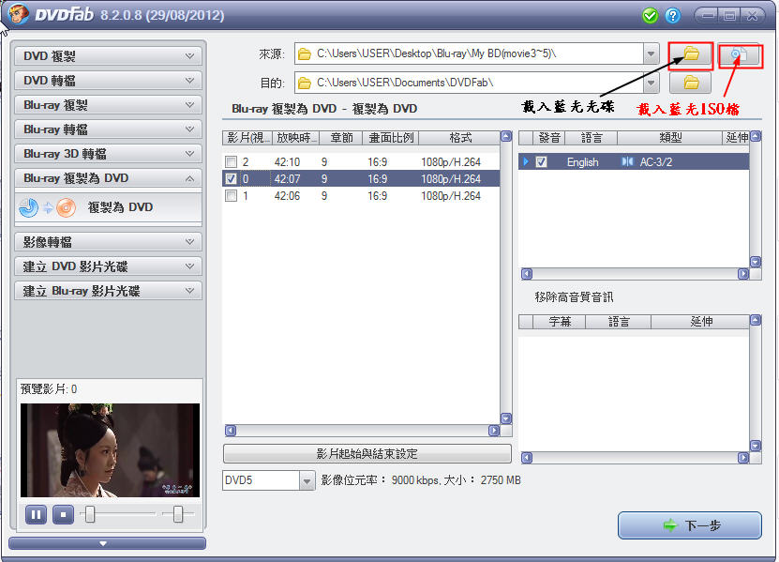Open the source path dropdown
This screenshot has width=779, height=562.
652,54
